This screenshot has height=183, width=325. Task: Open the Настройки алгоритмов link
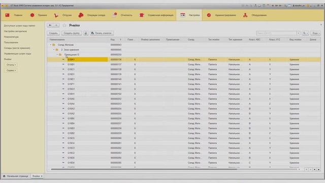coord(15,32)
